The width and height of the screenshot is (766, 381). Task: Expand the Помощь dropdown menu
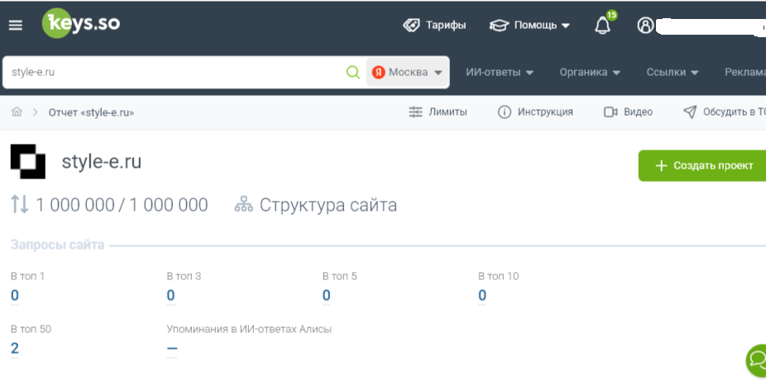pyautogui.click(x=529, y=25)
